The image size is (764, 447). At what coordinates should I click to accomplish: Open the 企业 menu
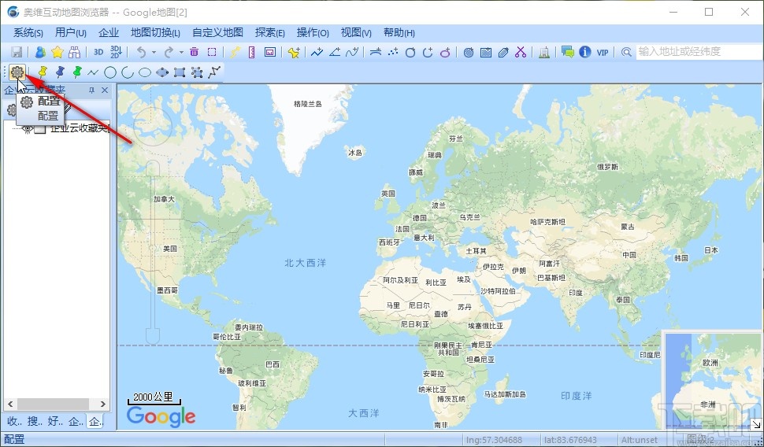coord(109,32)
